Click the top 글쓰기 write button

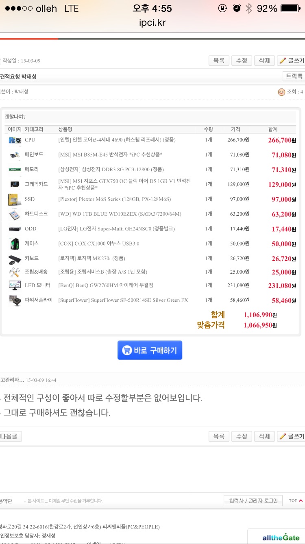point(291,60)
